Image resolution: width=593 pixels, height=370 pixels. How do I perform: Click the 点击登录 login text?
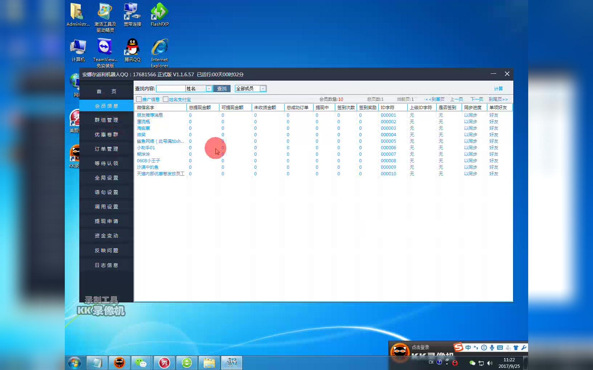point(420,347)
